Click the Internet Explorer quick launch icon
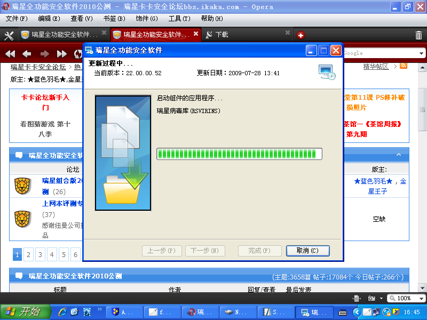 point(63,312)
